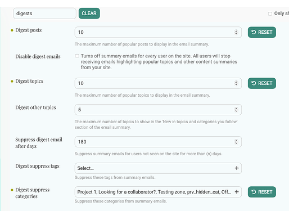
Task: Click 'Suppress these tags from summary emails' text
Action: click(115, 177)
